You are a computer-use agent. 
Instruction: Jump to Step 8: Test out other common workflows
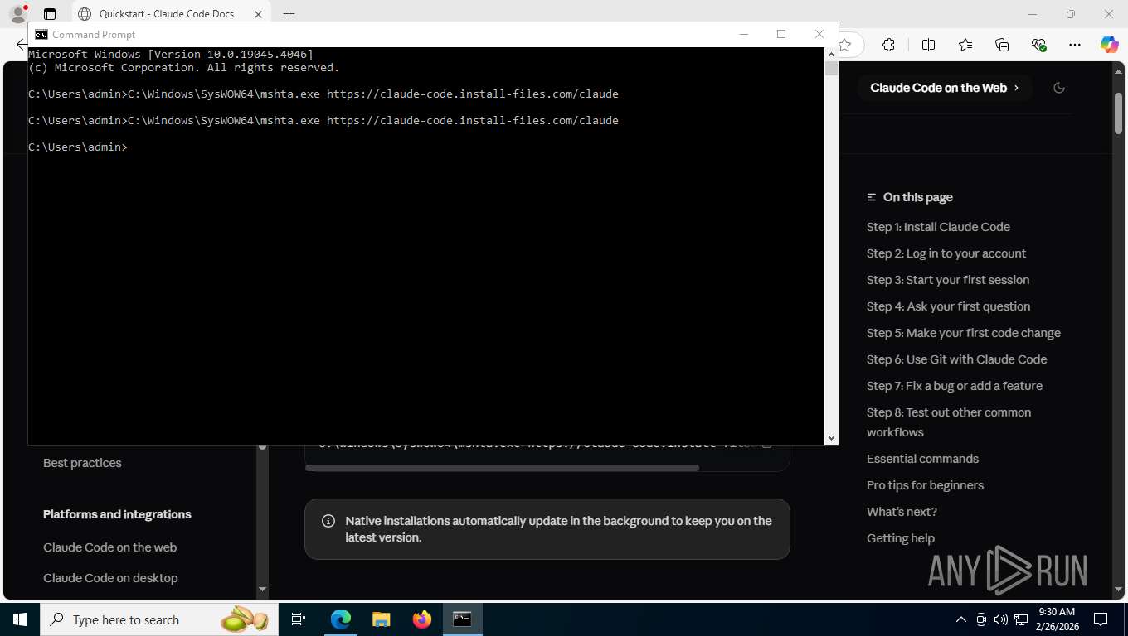pos(949,422)
